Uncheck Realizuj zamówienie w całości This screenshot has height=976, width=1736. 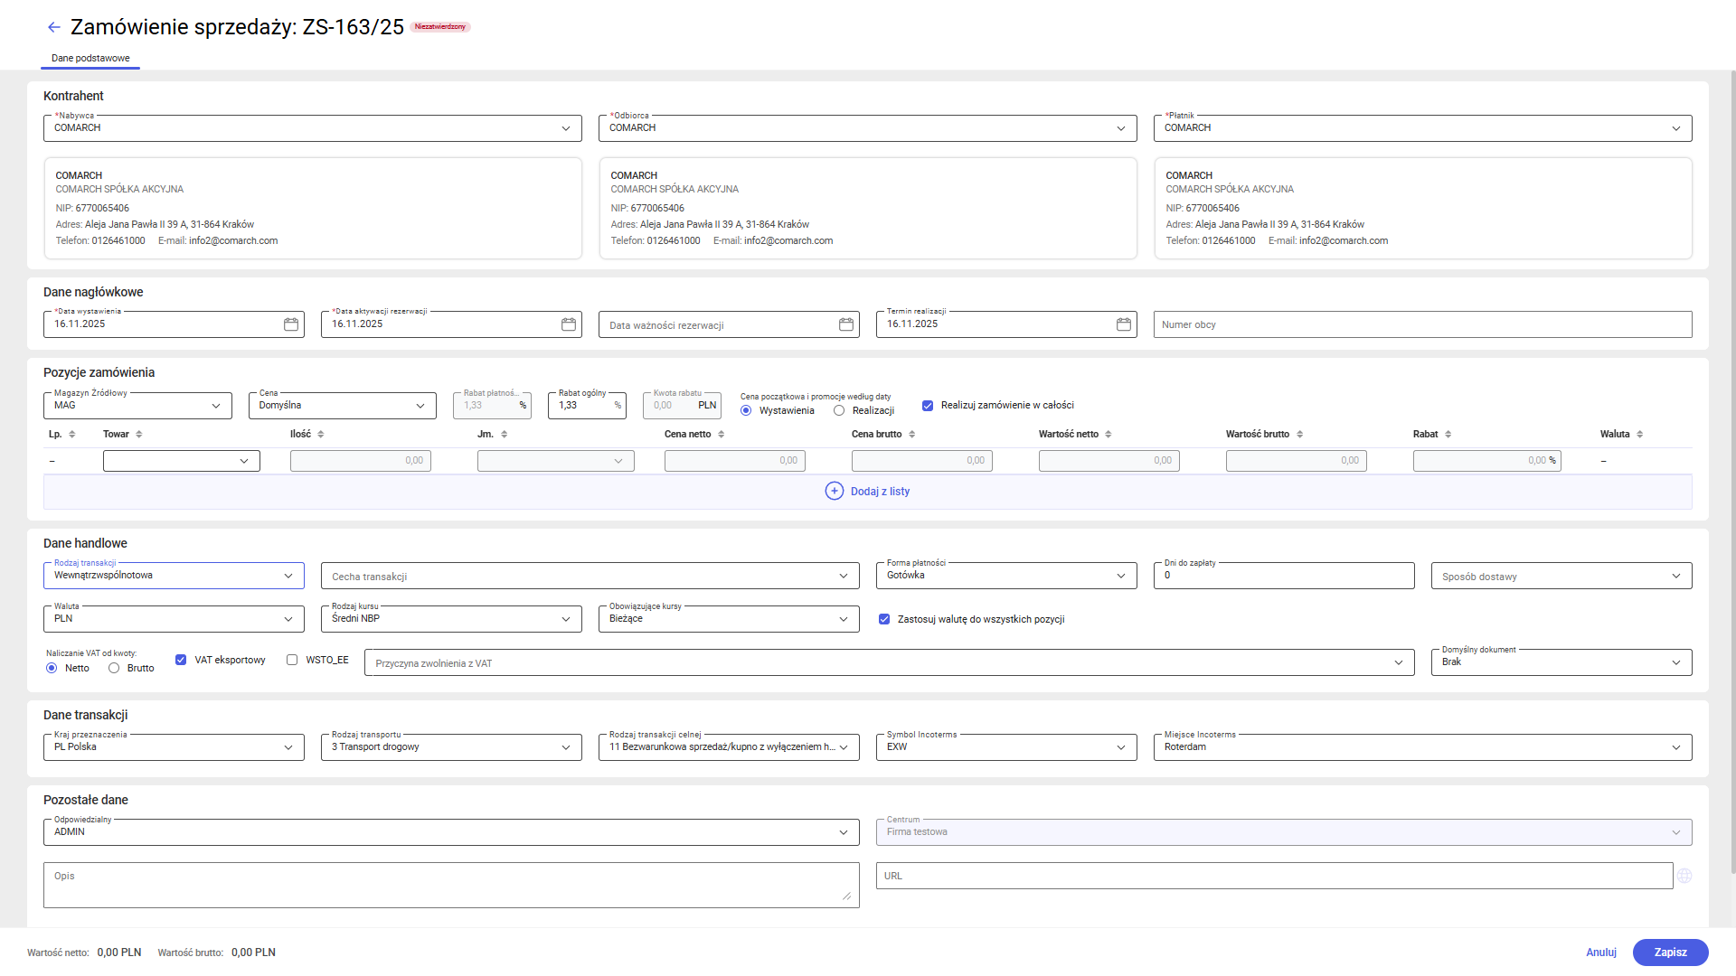[x=928, y=406]
